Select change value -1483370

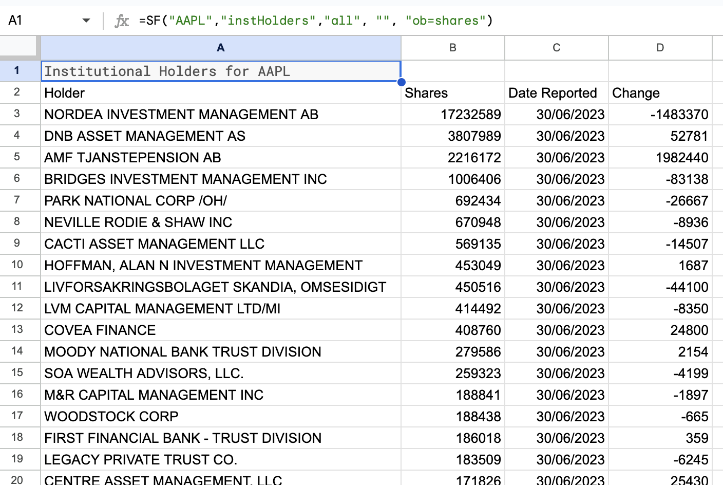point(660,115)
